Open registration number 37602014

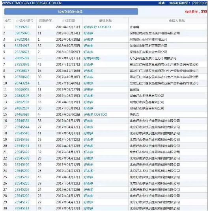[22, 40]
